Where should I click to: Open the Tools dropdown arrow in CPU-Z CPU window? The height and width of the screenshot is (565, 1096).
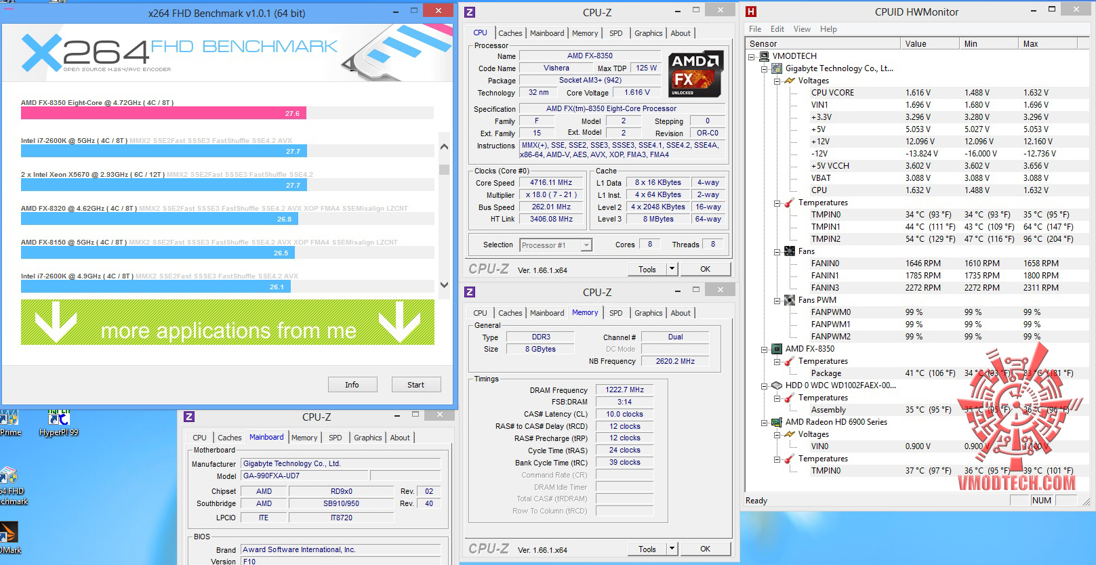[672, 269]
